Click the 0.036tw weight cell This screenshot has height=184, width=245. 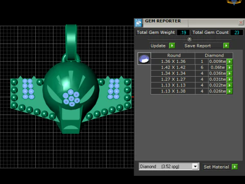point(217,74)
